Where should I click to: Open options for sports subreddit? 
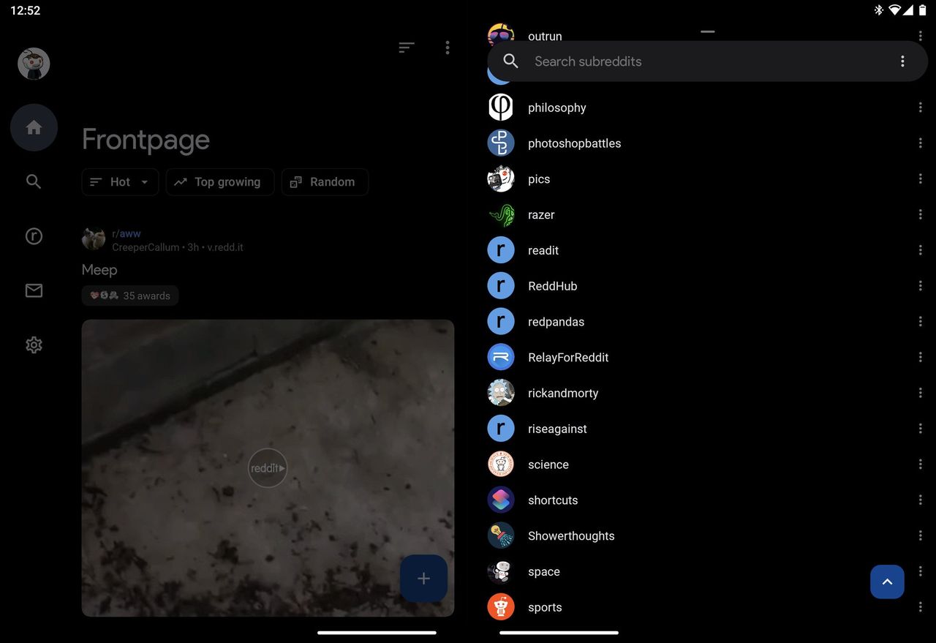[920, 607]
